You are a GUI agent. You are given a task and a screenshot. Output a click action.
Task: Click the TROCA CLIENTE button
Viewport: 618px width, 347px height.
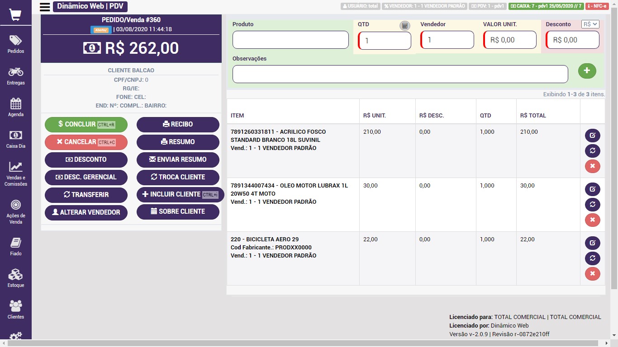(x=178, y=177)
